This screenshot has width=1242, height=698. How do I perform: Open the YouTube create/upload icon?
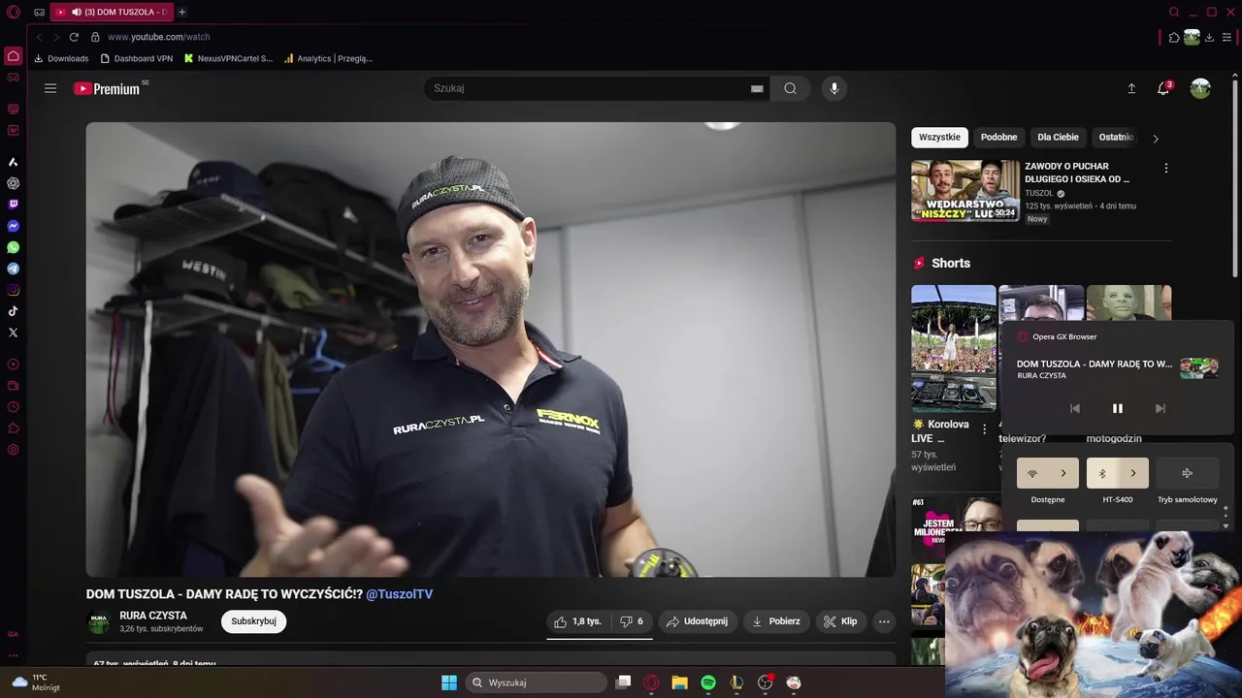1131,88
